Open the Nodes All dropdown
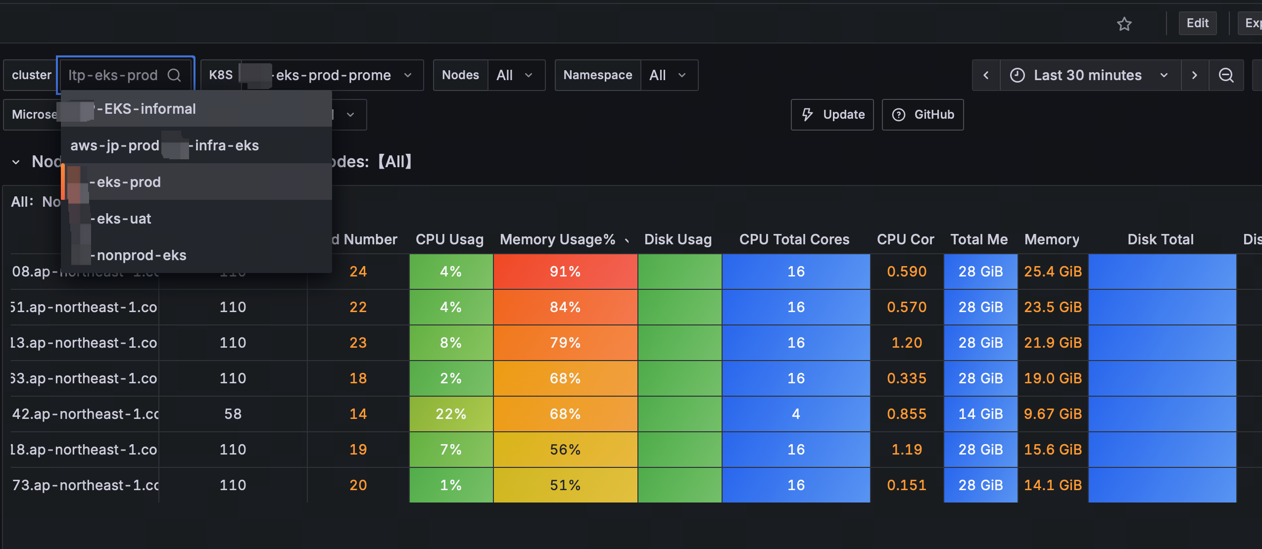The image size is (1262, 549). pyautogui.click(x=516, y=75)
